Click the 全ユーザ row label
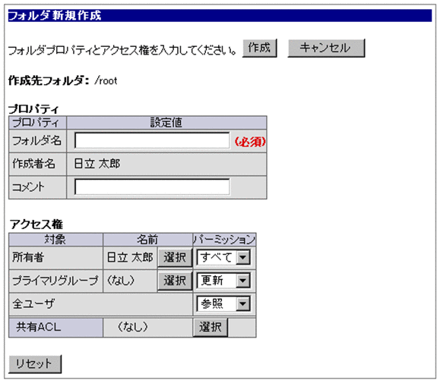Screen dimensions: 440x386 33,303
